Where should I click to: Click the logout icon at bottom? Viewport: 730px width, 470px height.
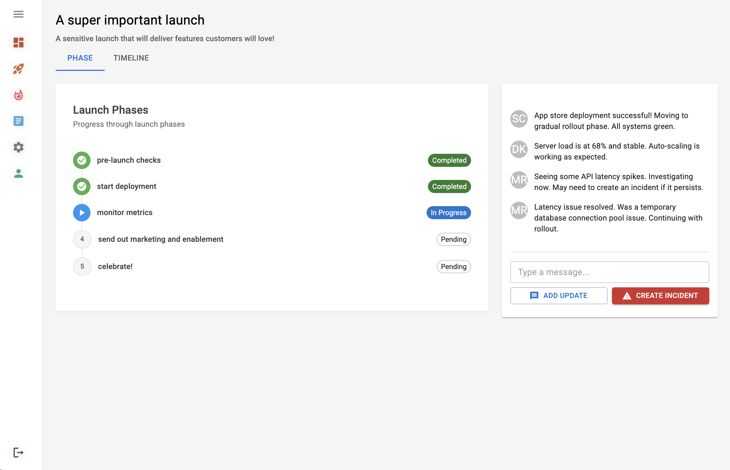[x=19, y=452]
